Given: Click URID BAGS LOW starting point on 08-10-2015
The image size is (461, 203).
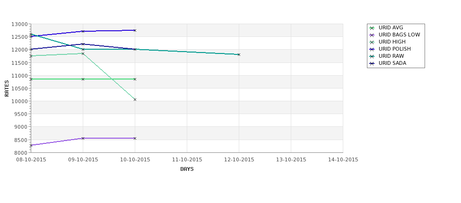Looking at the screenshot, I should (31, 145).
